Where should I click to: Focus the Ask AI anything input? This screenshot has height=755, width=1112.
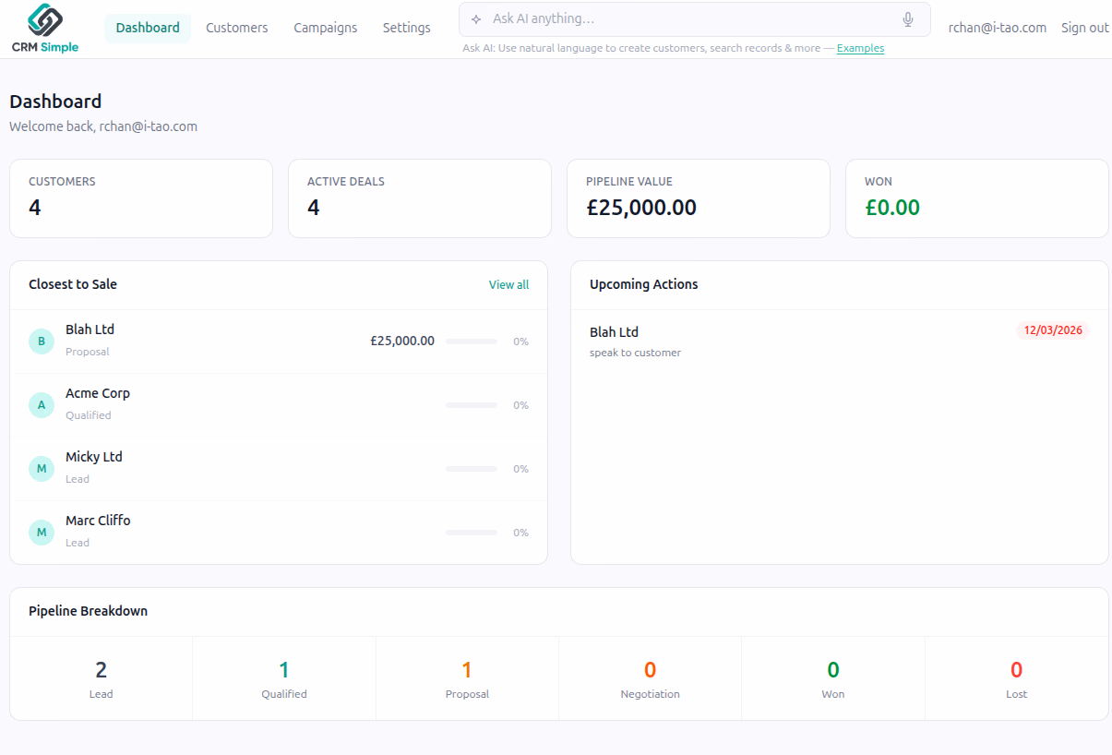point(694,19)
